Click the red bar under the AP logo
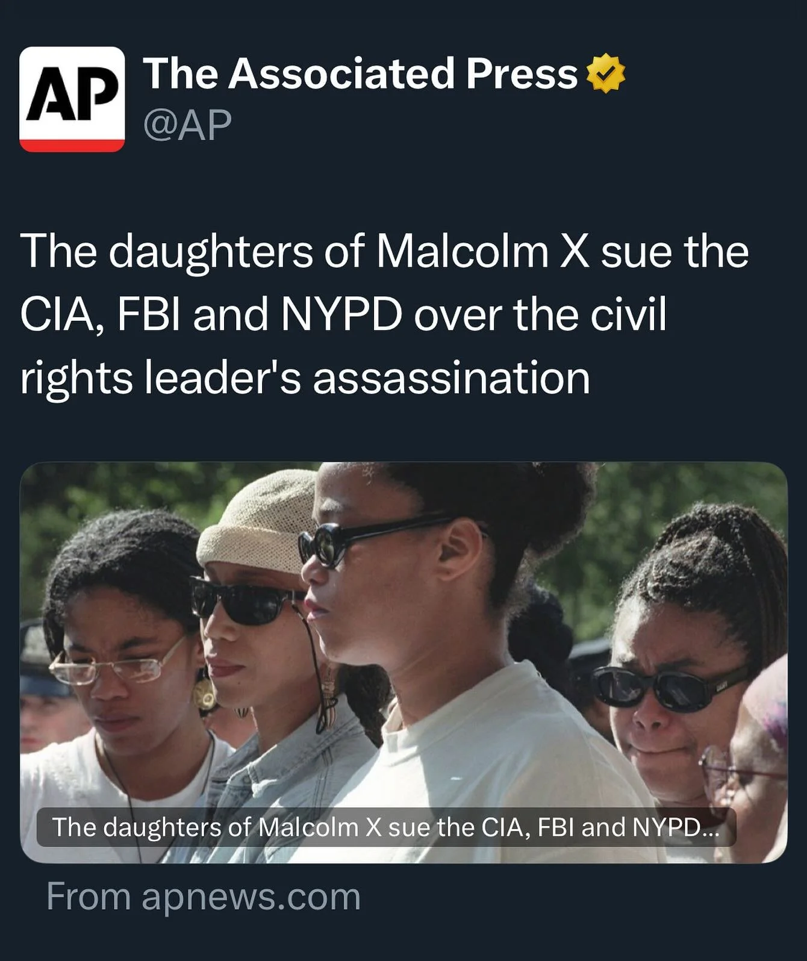Image resolution: width=807 pixels, height=961 pixels. coord(72,145)
